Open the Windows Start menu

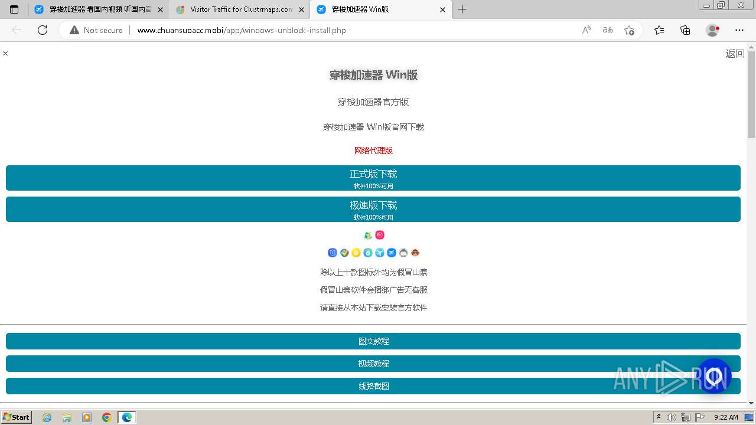(17, 417)
